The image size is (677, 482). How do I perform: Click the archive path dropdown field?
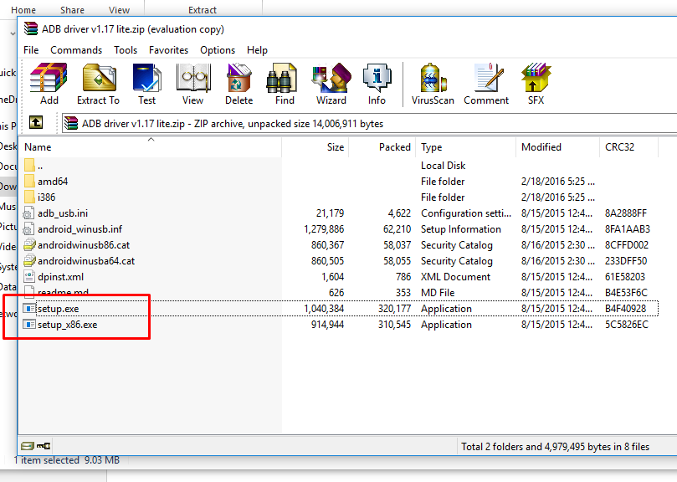point(370,124)
